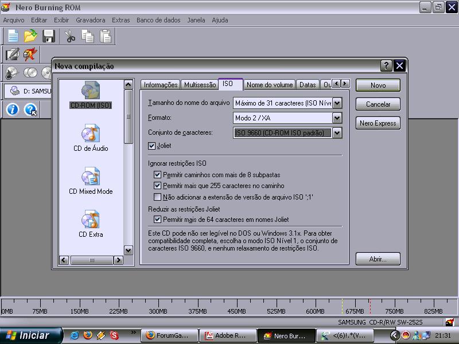The height and width of the screenshot is (344, 459).
Task: Click the Abrir... button
Action: (378, 259)
